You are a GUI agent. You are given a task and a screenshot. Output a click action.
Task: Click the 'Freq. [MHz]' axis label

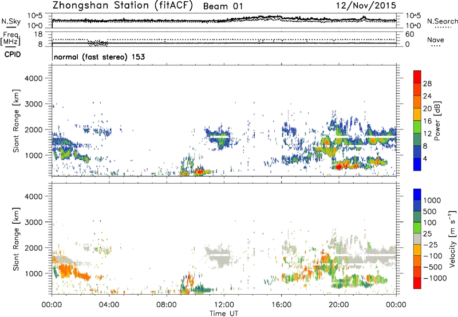point(10,38)
